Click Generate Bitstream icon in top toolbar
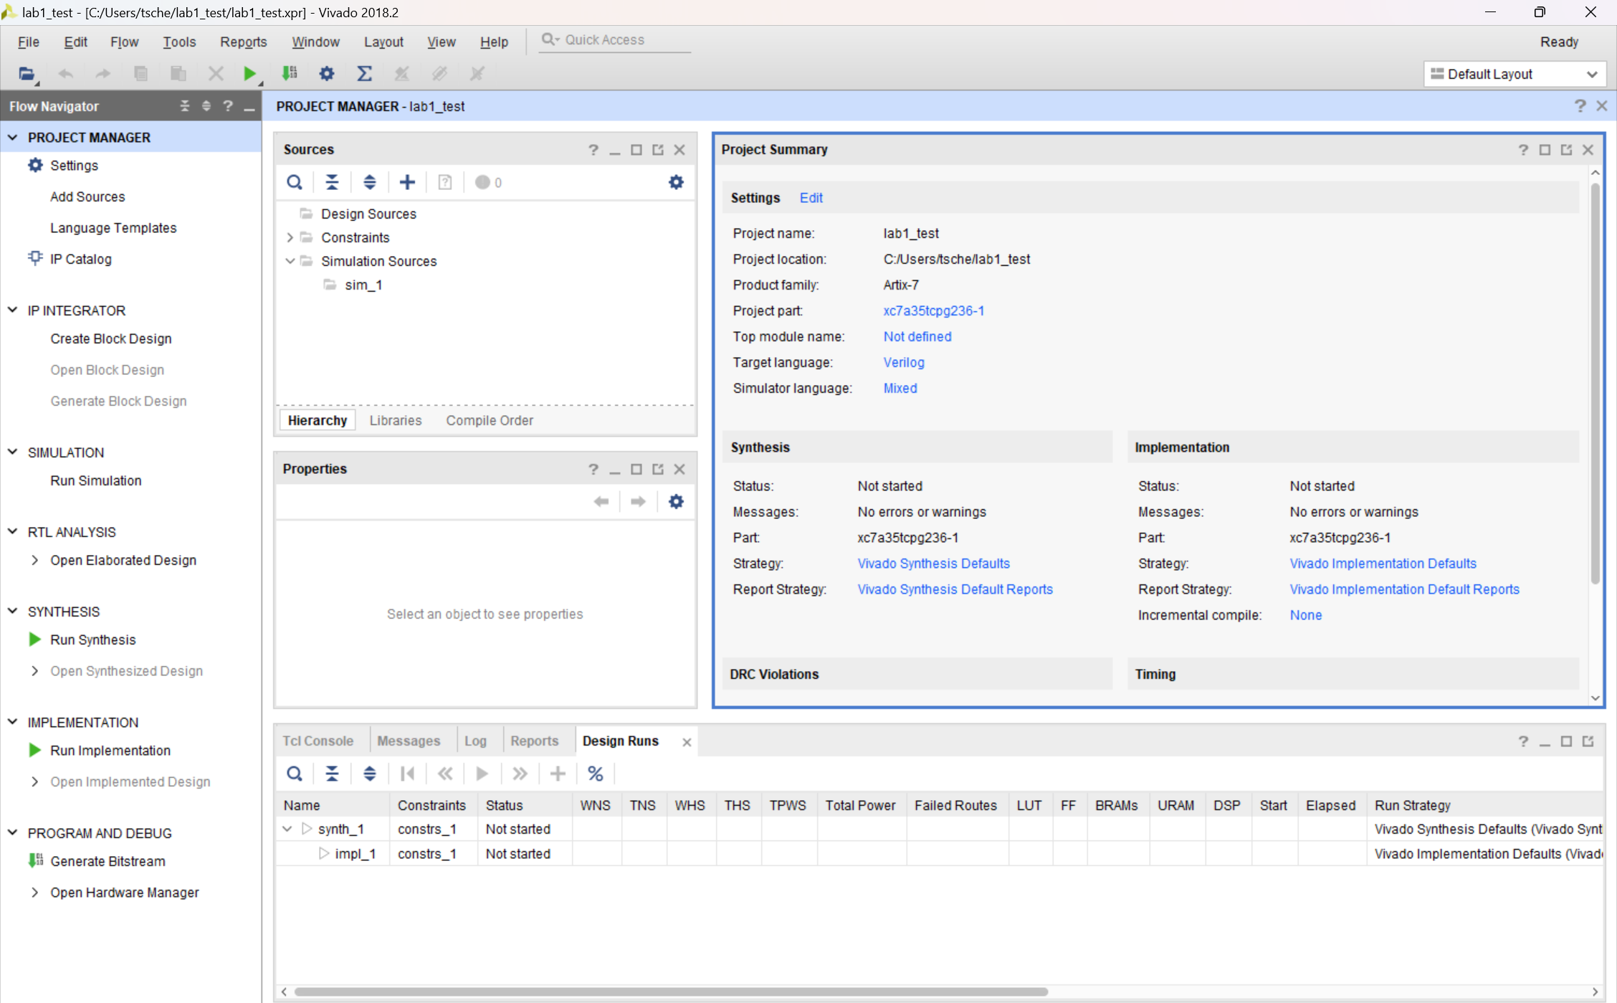This screenshot has height=1003, width=1617. tap(290, 73)
